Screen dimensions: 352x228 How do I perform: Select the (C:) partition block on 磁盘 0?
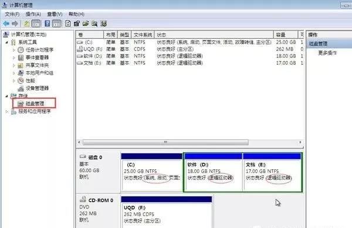click(x=152, y=172)
